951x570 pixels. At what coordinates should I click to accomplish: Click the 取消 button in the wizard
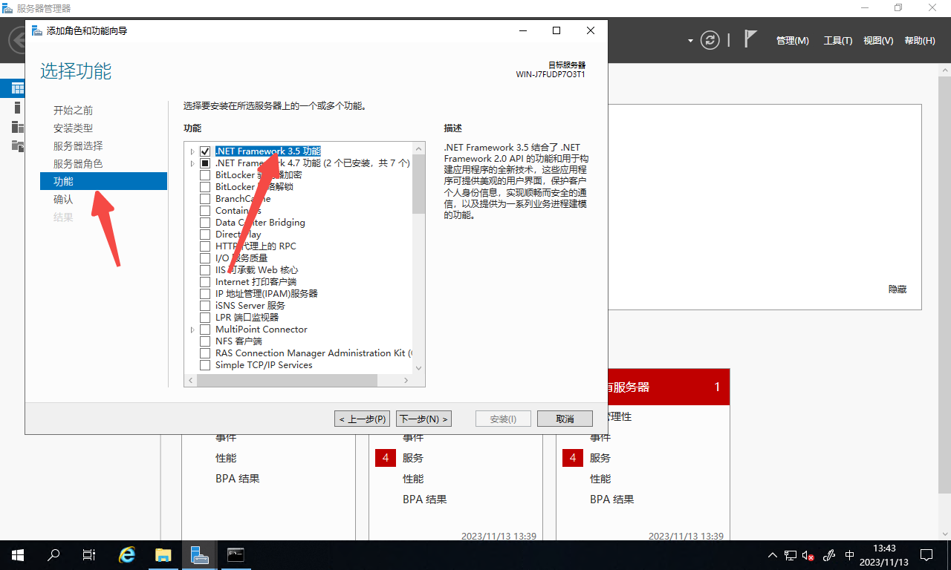pos(565,419)
